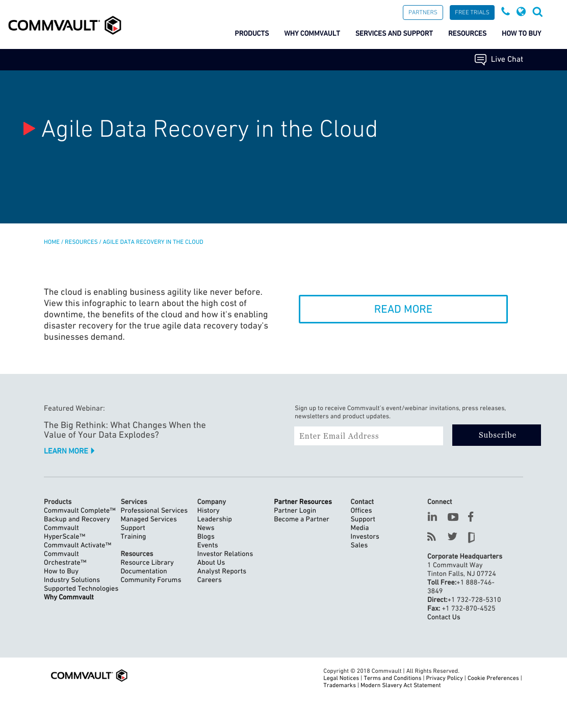Open Supported Technologies footer link
The width and height of the screenshot is (567, 706).
81,589
